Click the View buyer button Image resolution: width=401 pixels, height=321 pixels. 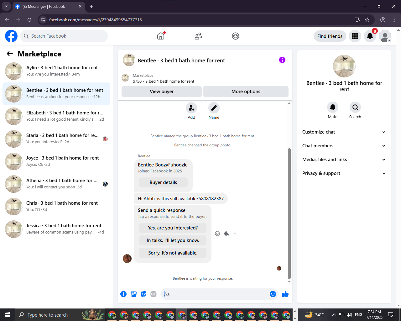point(162,92)
